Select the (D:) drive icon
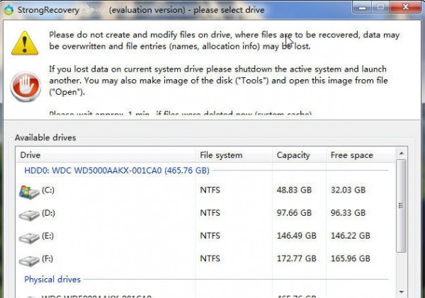Screen dimensions: 425x298 (x=30, y=213)
